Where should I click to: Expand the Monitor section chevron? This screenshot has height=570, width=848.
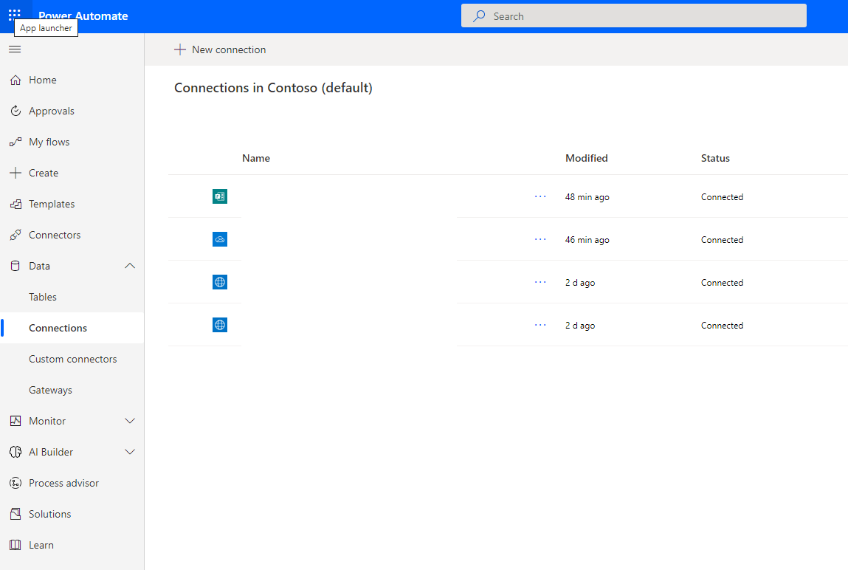click(x=130, y=421)
